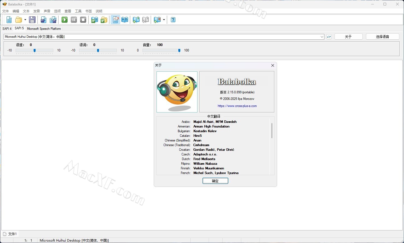Open the 选项 menu
This screenshot has width=404, height=243.
(x=57, y=11)
